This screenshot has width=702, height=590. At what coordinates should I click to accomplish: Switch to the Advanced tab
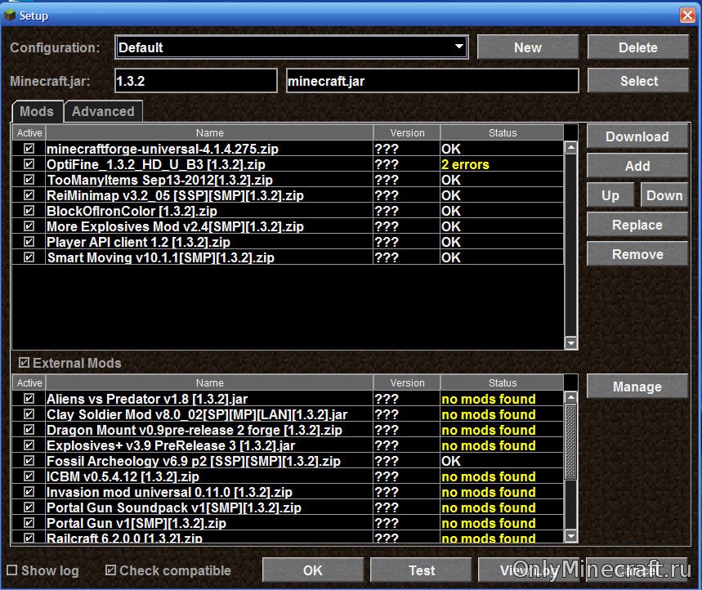pyautogui.click(x=103, y=112)
